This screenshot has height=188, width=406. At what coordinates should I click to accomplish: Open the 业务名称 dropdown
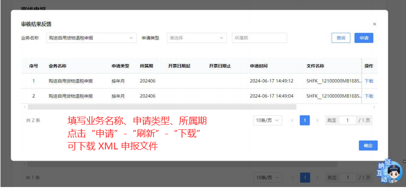click(91, 38)
